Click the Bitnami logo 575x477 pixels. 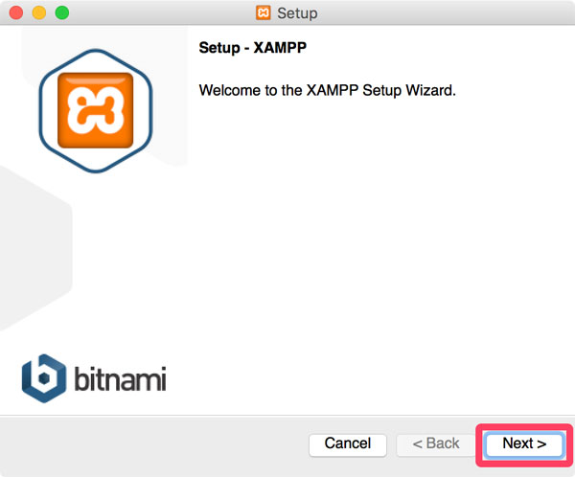(94, 378)
